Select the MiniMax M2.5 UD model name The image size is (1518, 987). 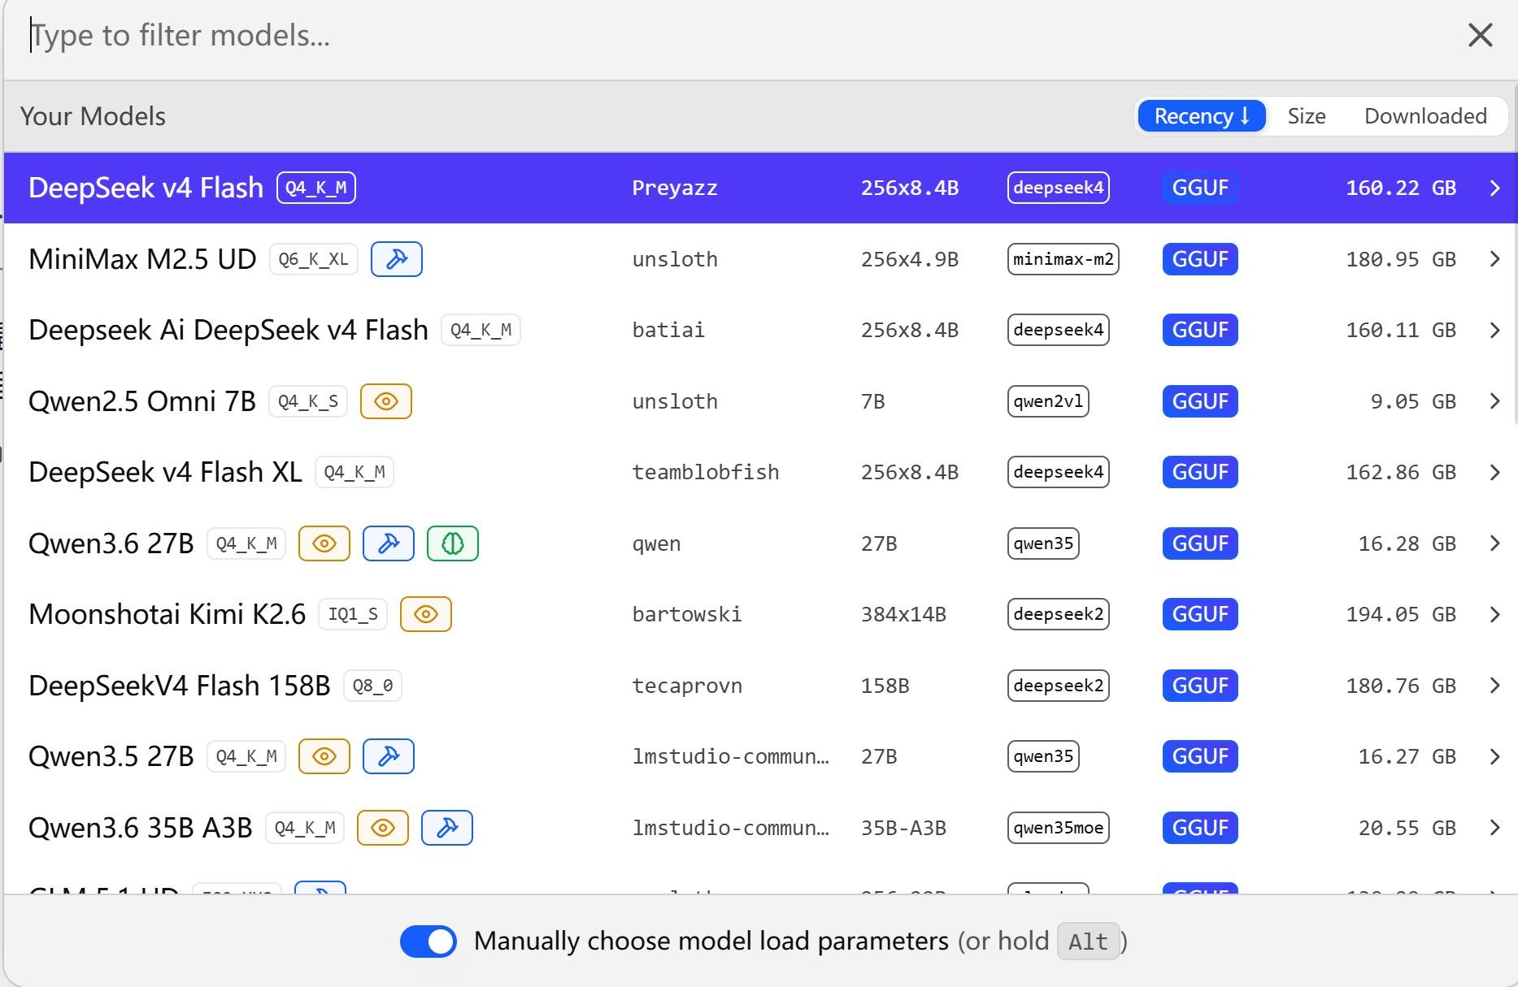pos(142,259)
